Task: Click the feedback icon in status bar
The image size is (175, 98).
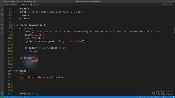Action: (170, 97)
